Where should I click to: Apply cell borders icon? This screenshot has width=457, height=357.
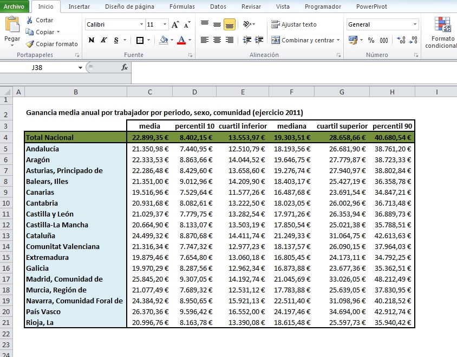(x=140, y=40)
